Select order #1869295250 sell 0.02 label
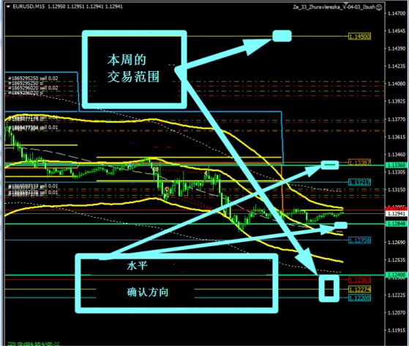 click(x=33, y=78)
